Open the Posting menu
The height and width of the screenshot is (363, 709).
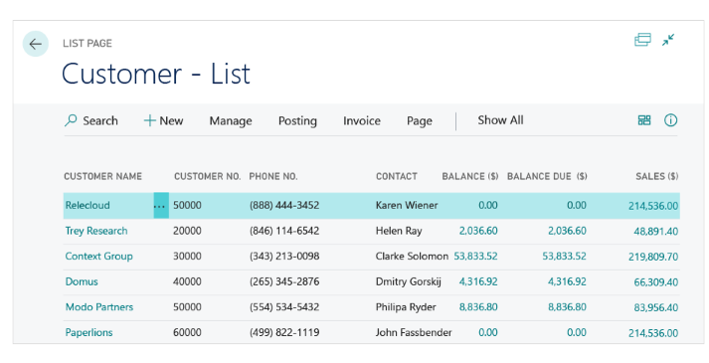[x=297, y=121]
